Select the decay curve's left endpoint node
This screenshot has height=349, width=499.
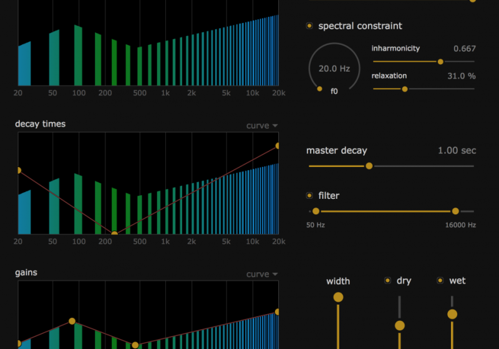pyautogui.click(x=18, y=170)
